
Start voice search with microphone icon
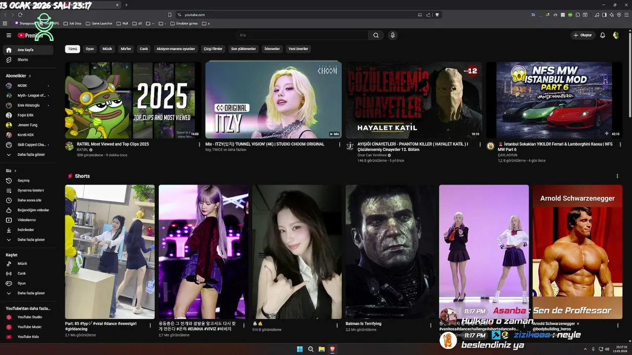[x=393, y=35]
